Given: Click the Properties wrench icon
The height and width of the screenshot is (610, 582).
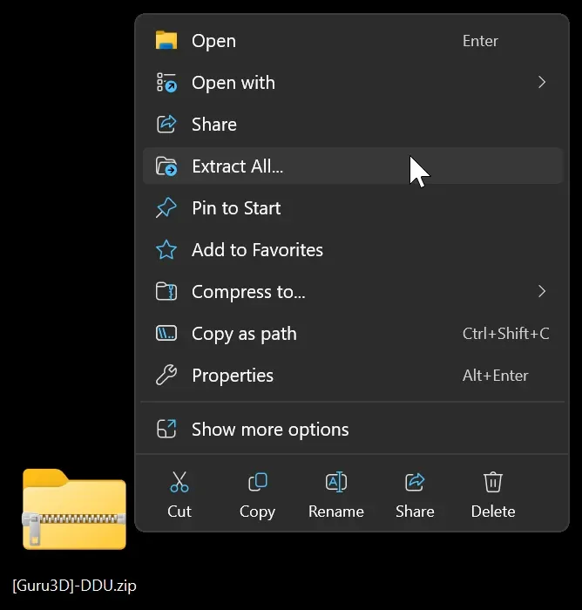Looking at the screenshot, I should point(166,376).
